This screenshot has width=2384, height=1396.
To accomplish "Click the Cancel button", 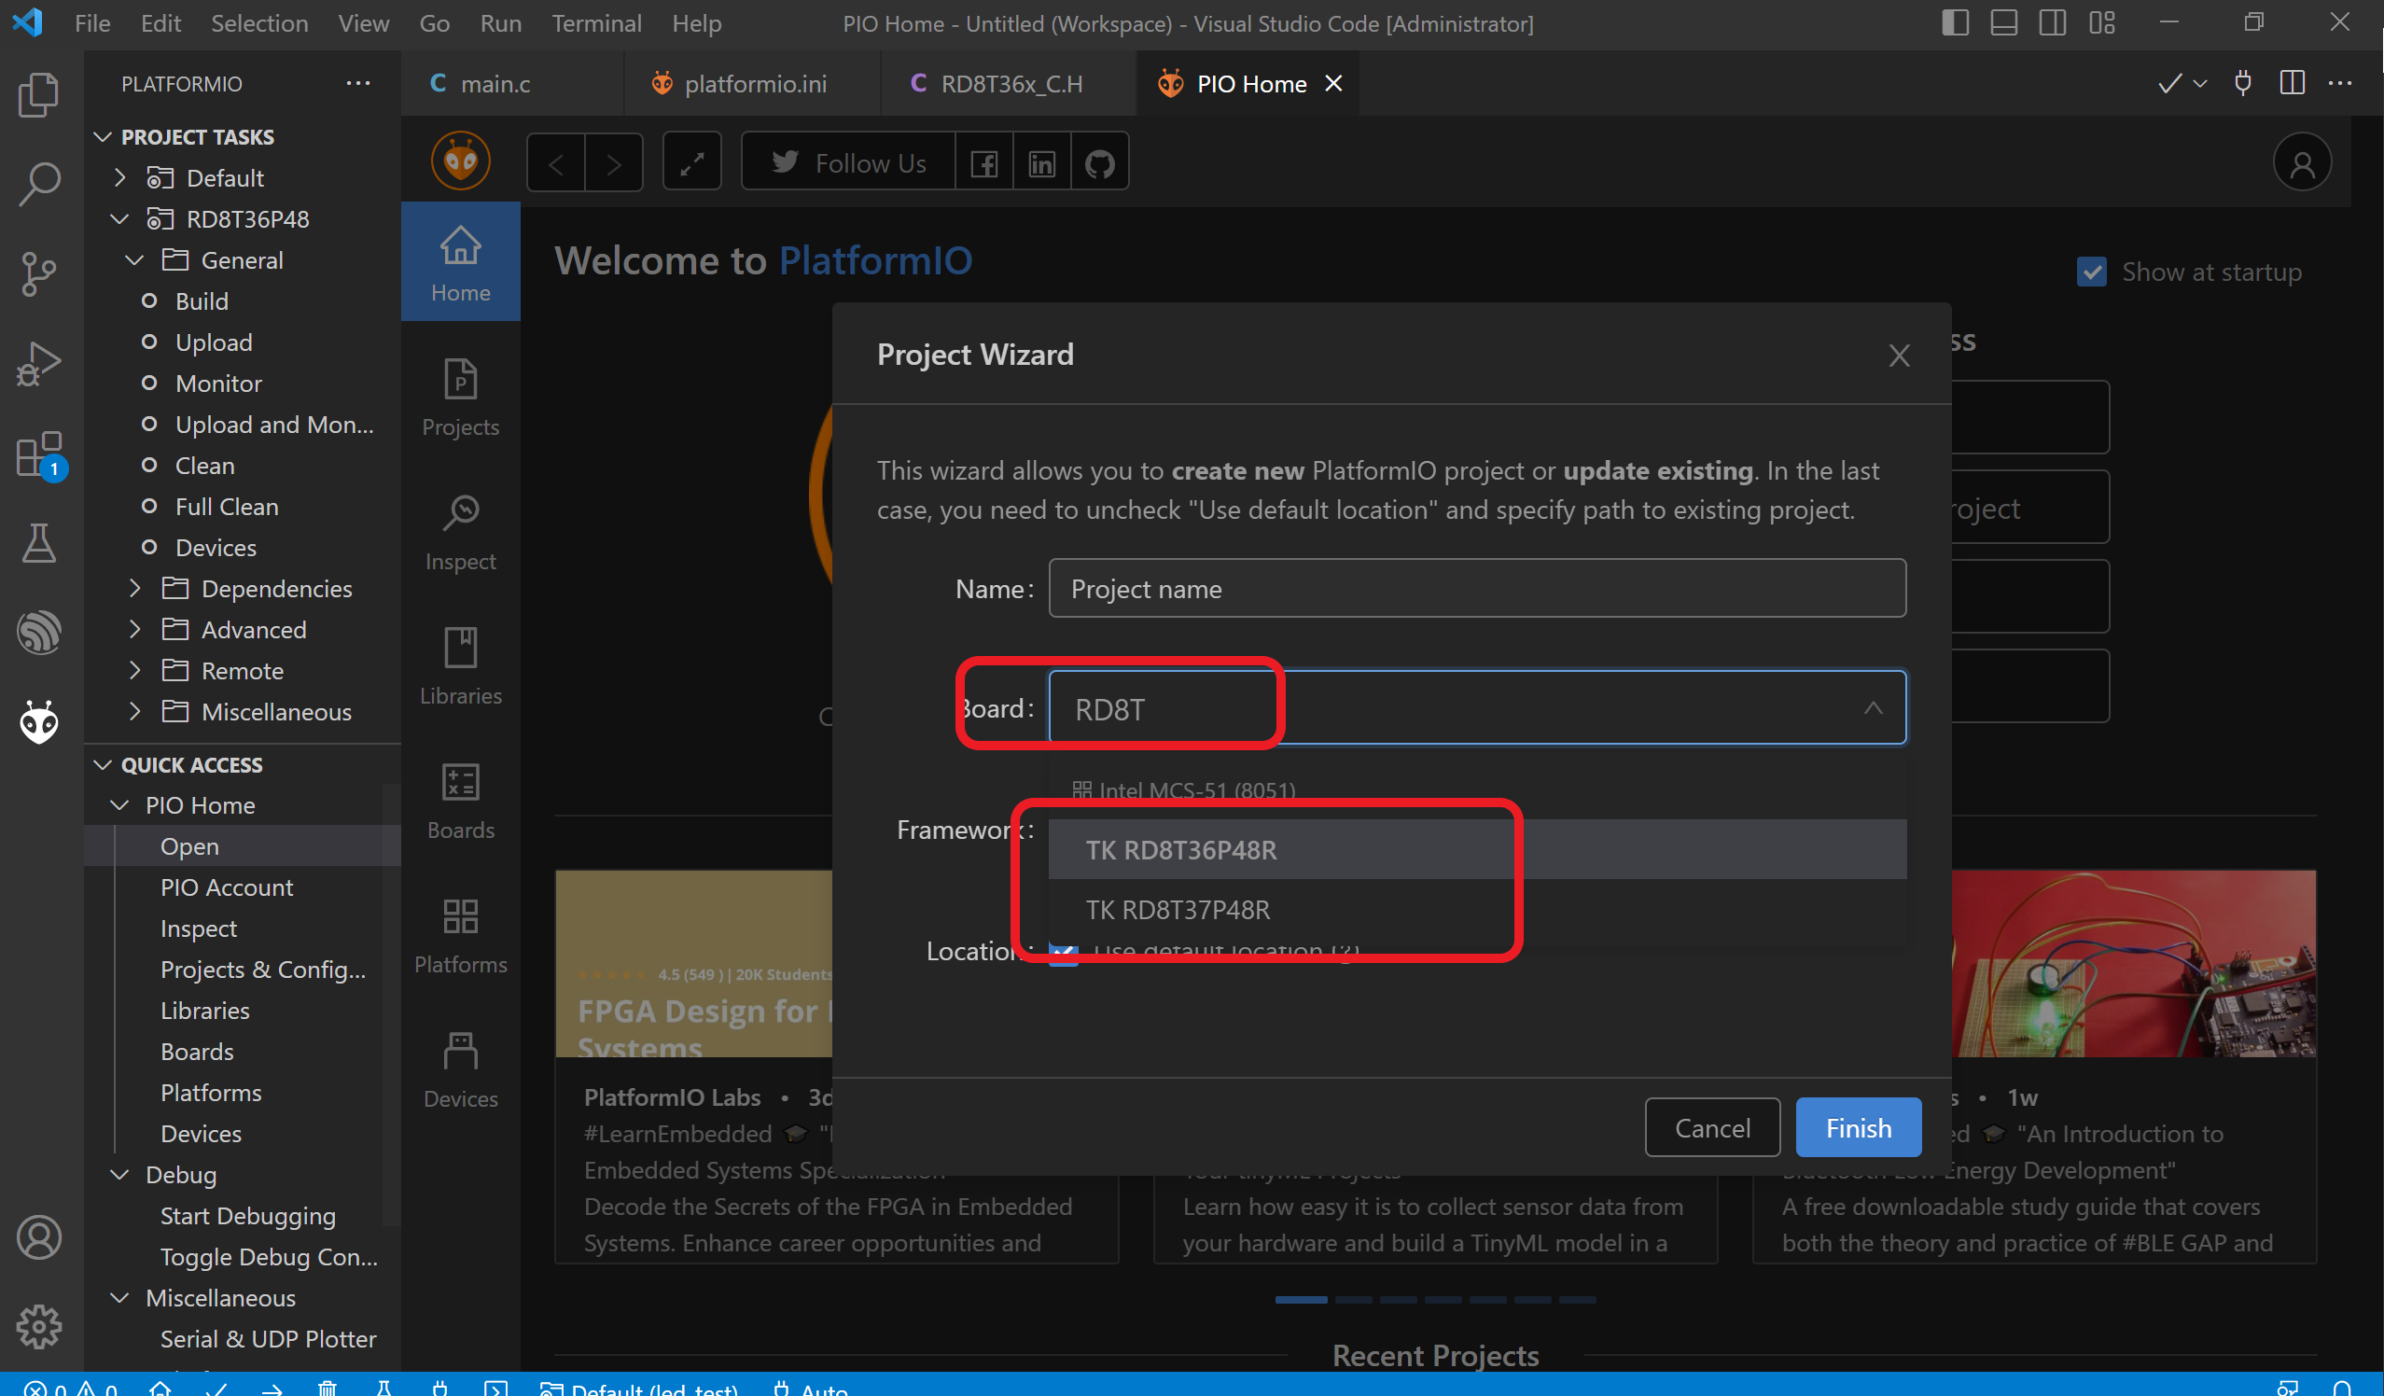I will point(1711,1127).
